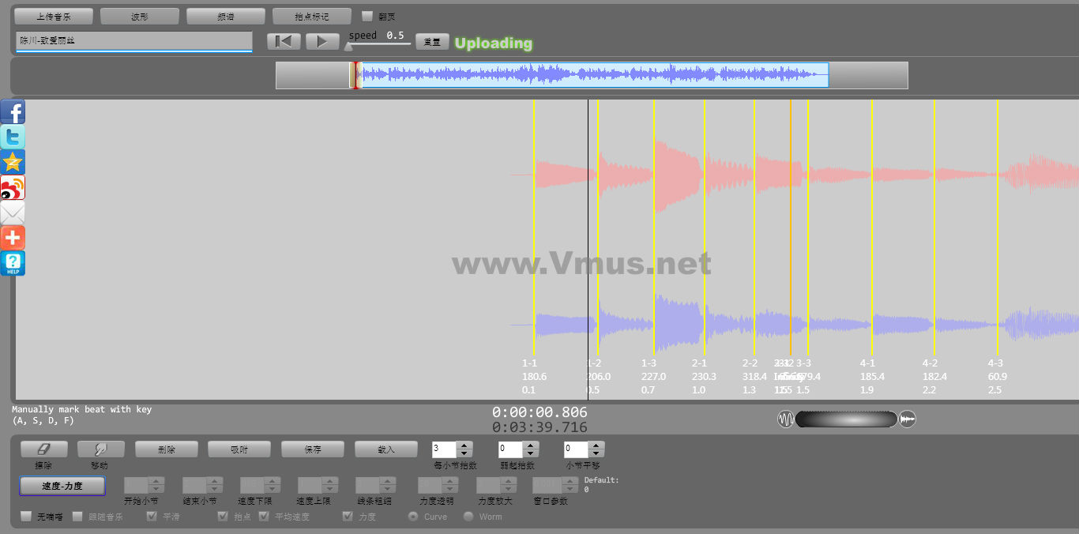Click the Facebook share icon
1079x534 pixels.
point(13,112)
